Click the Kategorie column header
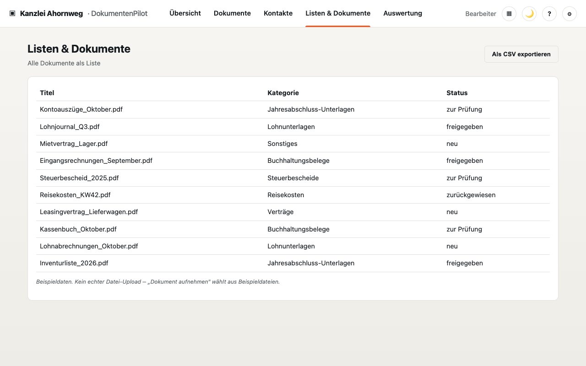586x366 pixels. 283,93
